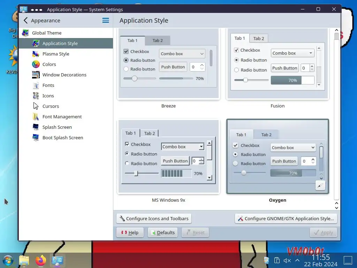This screenshot has height=268, width=357.
Task: Select the MS Windows 9x style thumbnail
Action: coord(168,157)
